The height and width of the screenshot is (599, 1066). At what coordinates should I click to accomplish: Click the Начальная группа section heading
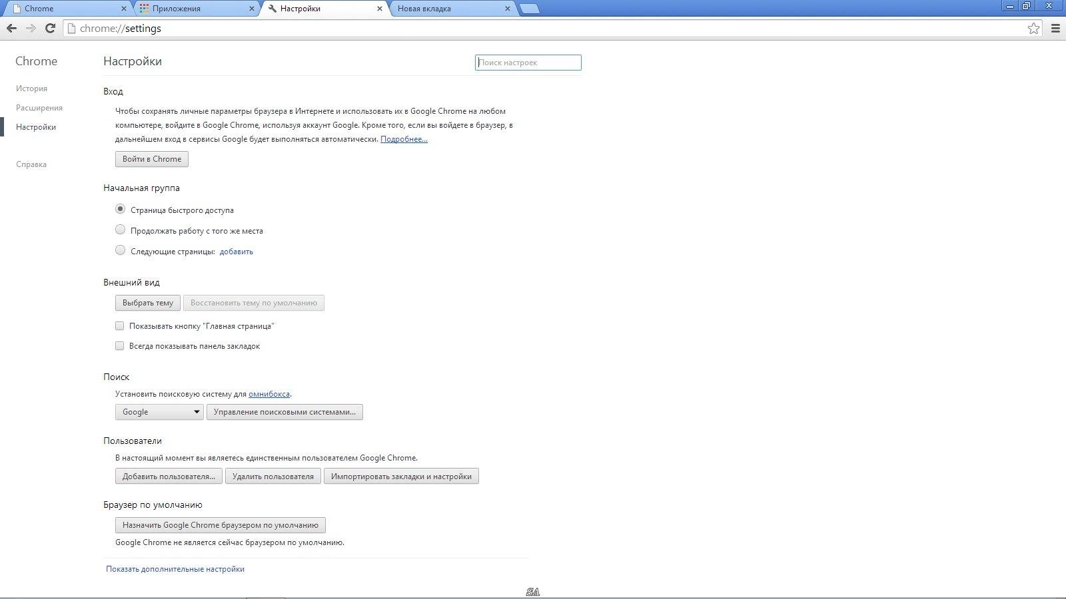[x=141, y=188]
